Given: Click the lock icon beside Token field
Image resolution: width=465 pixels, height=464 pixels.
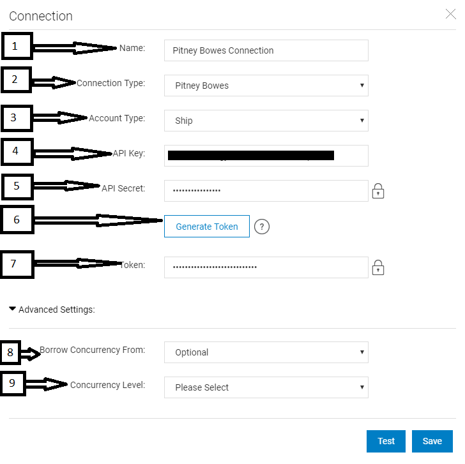Looking at the screenshot, I should point(378,267).
